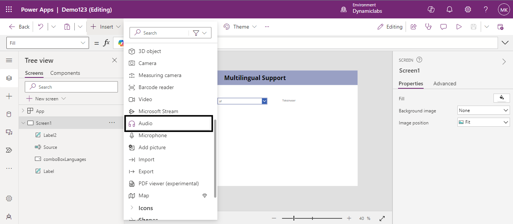Open Media icon in left sidebar
The image size is (513, 224).
click(x=9, y=132)
